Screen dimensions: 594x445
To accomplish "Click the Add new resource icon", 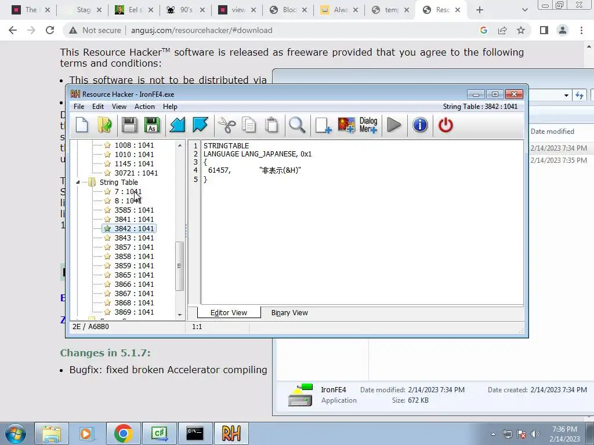I will tap(323, 125).
